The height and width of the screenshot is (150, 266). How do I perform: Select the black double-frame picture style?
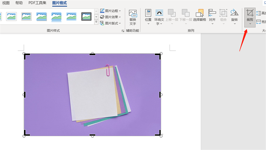86,16
